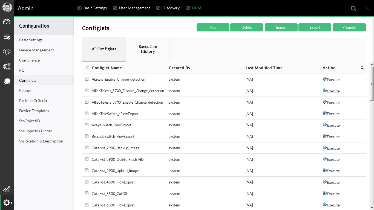Click the Import button
Screen dimensions: 374x210
click(x=281, y=27)
